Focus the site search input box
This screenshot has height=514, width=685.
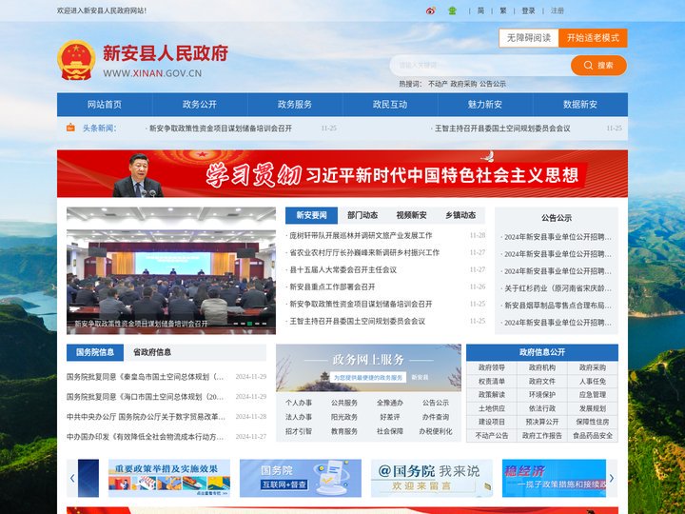(x=480, y=65)
